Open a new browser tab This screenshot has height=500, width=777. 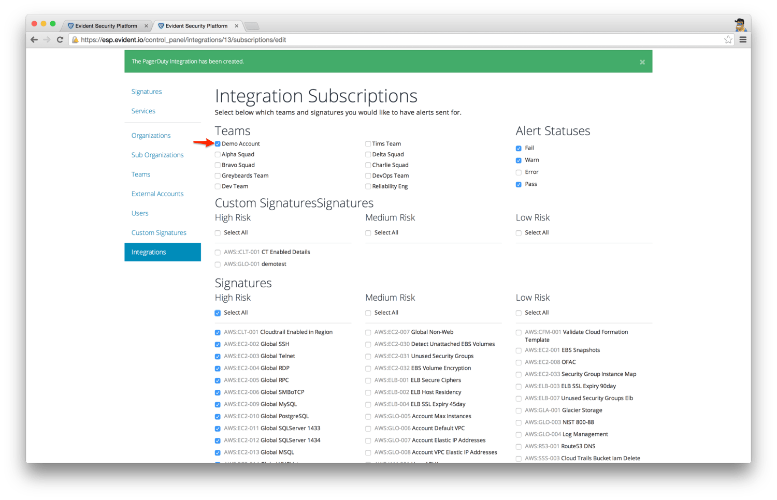click(252, 26)
